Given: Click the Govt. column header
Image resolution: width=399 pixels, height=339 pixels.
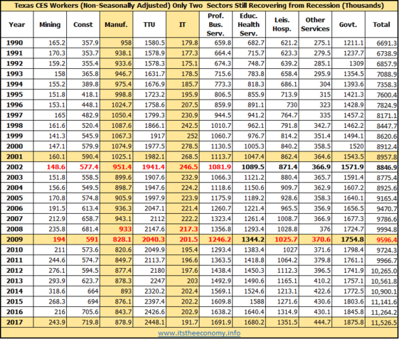Looking at the screenshot, I should [x=349, y=25].
